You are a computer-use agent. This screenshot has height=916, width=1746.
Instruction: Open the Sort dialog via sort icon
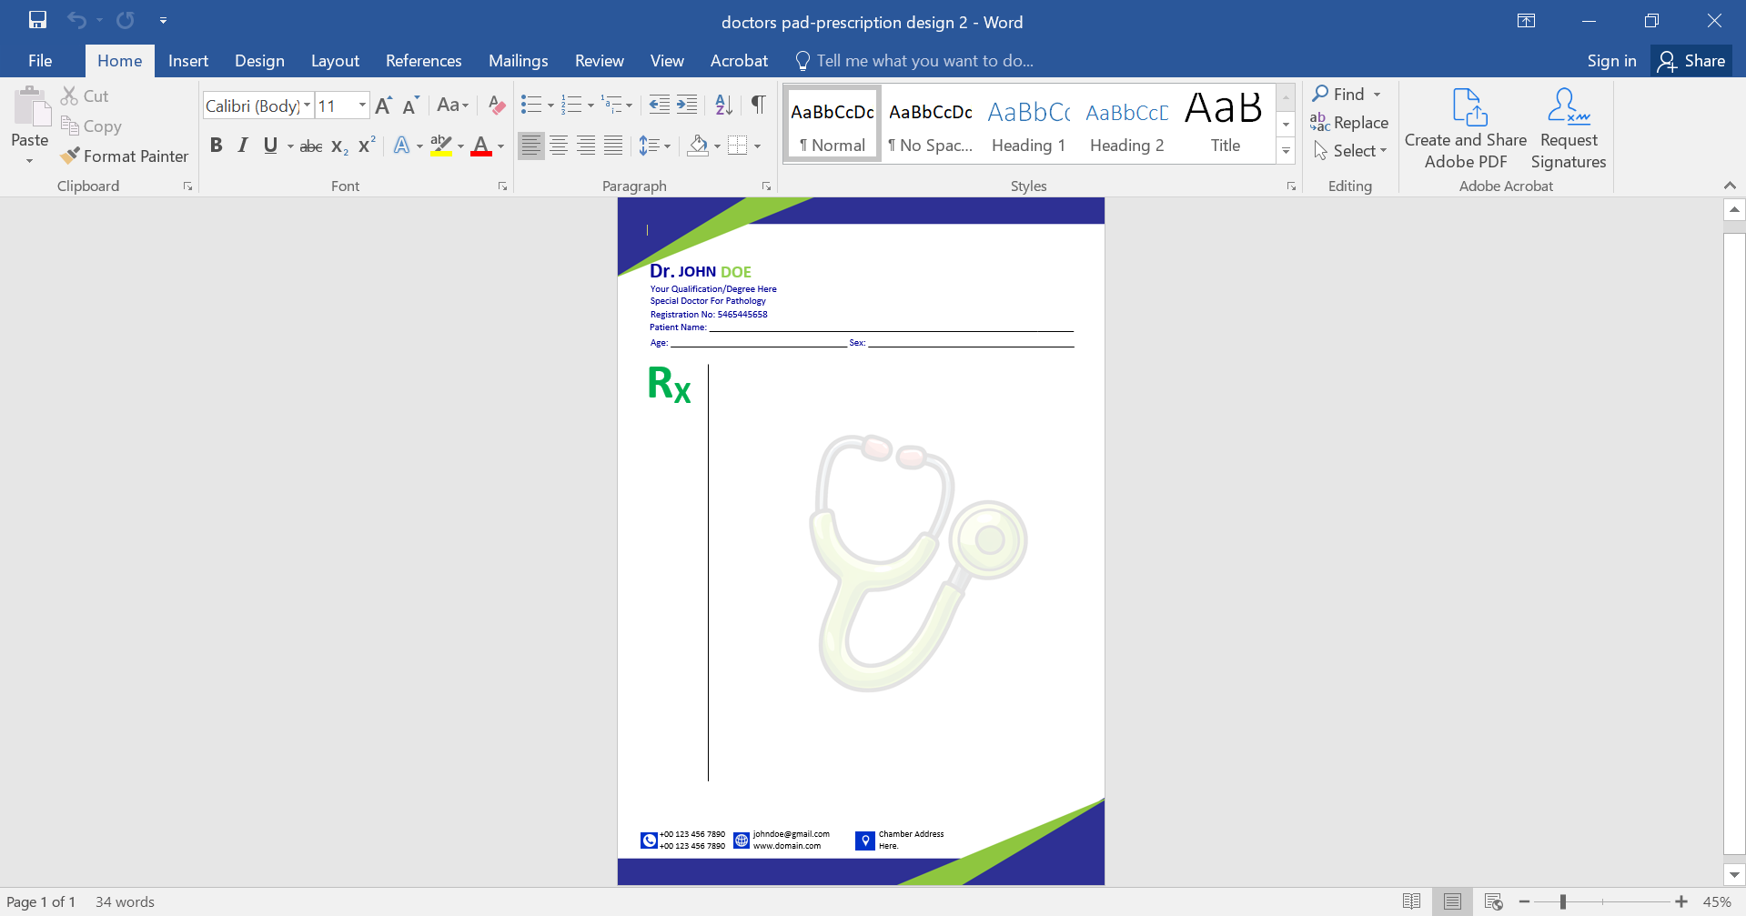(x=723, y=105)
